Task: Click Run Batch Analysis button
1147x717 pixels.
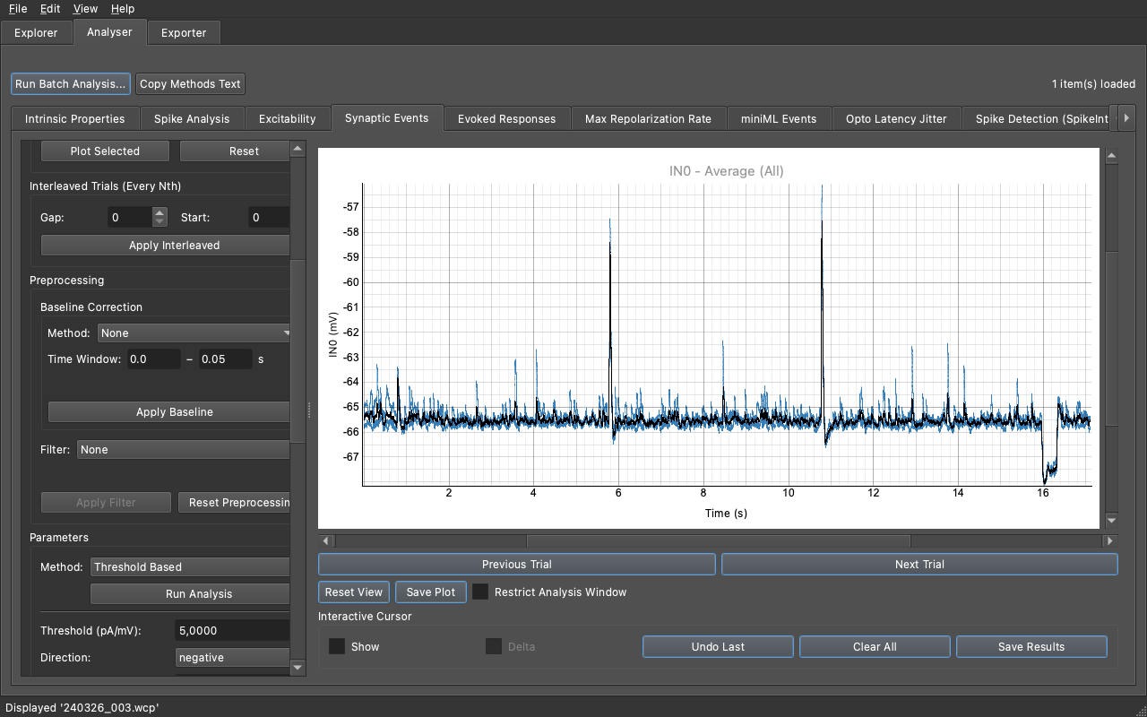Action: [x=71, y=84]
